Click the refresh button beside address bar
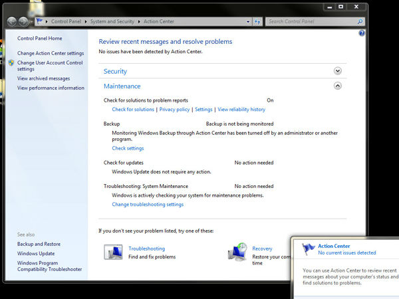This screenshot has height=299, width=399. pyautogui.click(x=257, y=21)
